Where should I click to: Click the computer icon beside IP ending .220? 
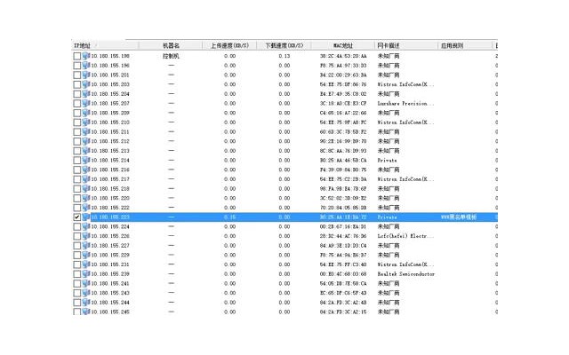(86, 198)
